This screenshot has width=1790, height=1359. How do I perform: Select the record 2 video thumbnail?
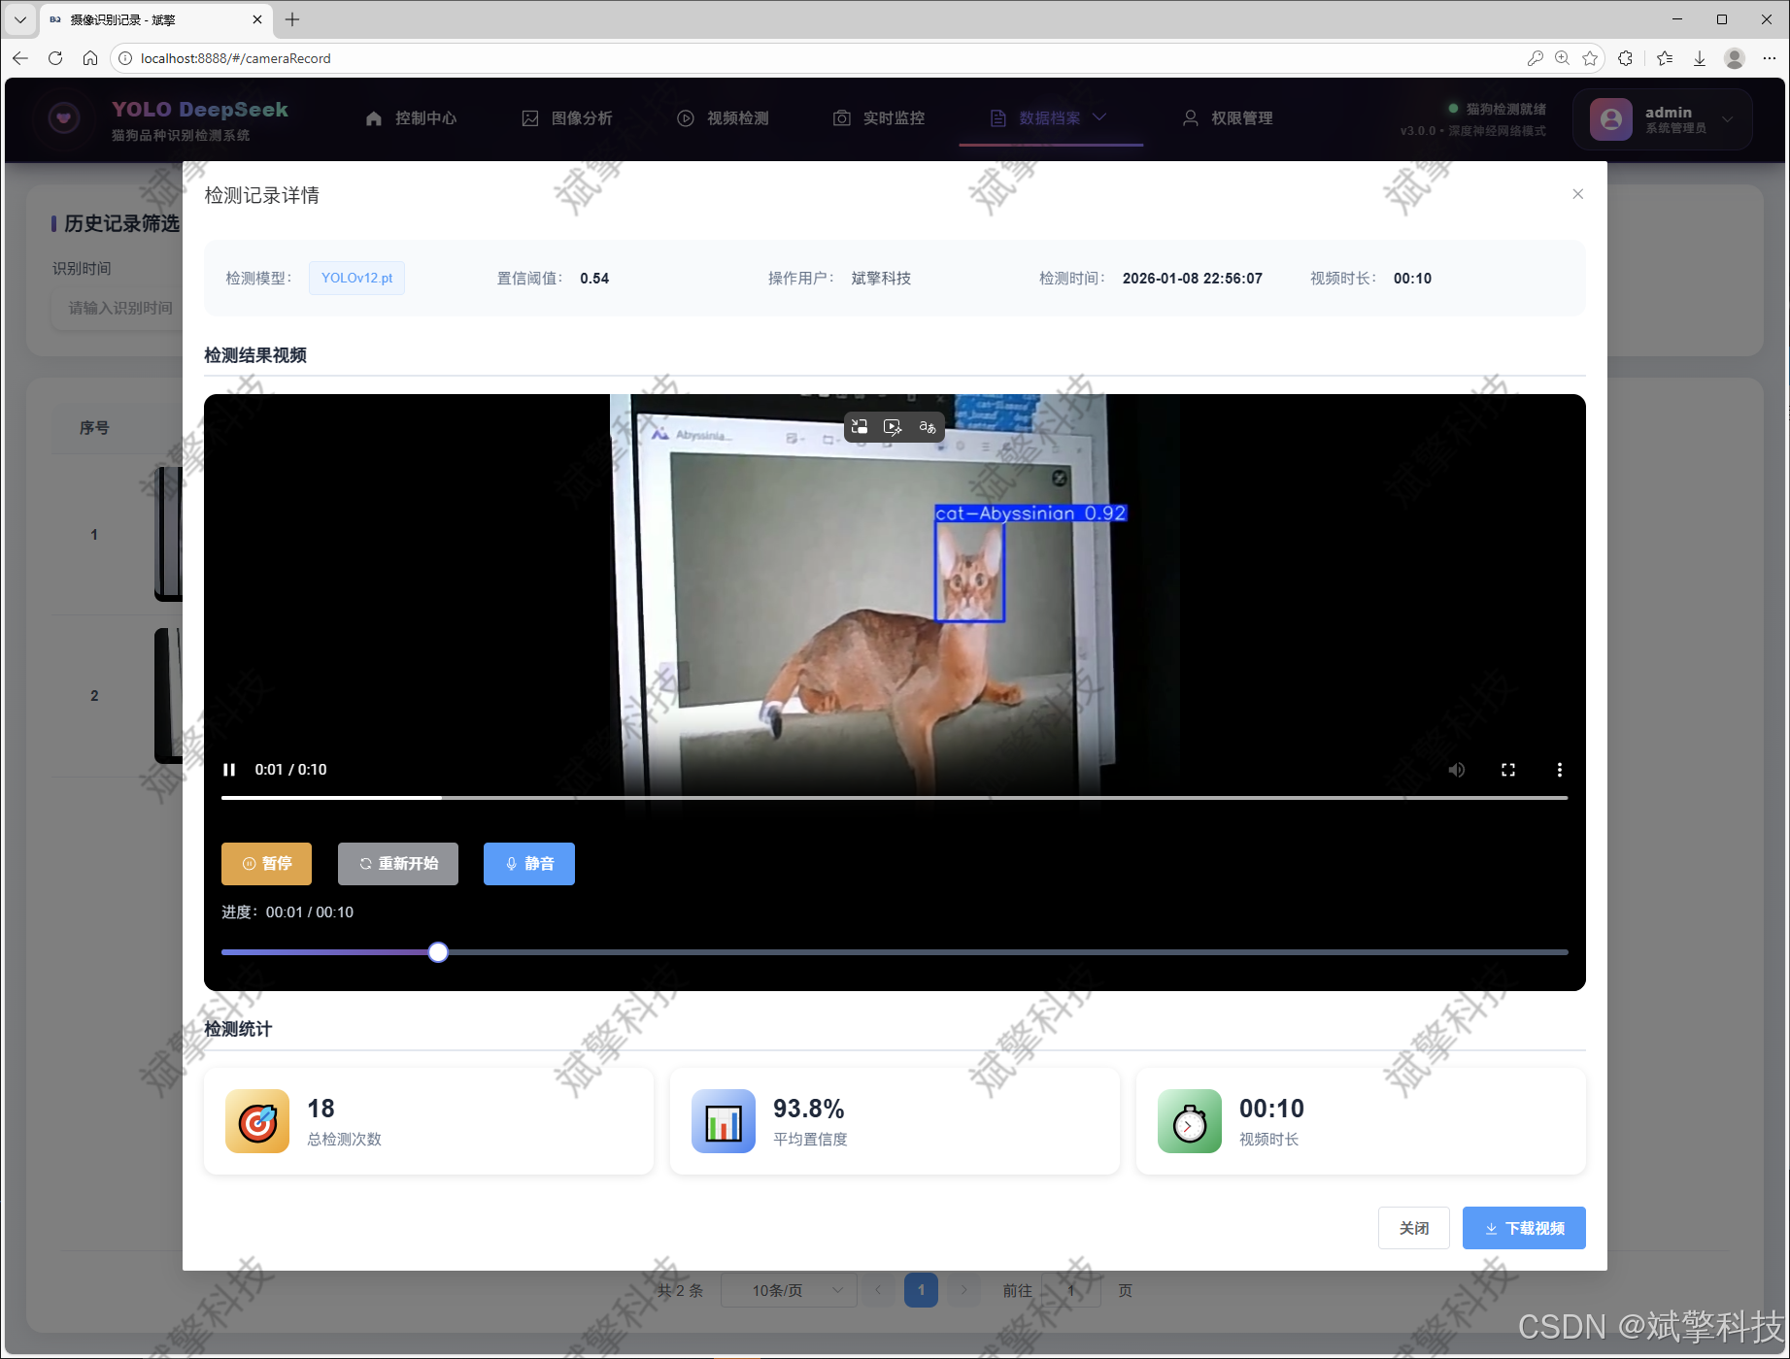(168, 695)
